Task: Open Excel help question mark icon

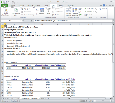Action: point(104,5)
